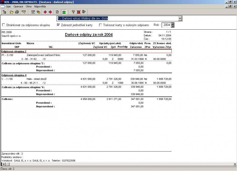Open the Operace menu

(x=18, y=6)
